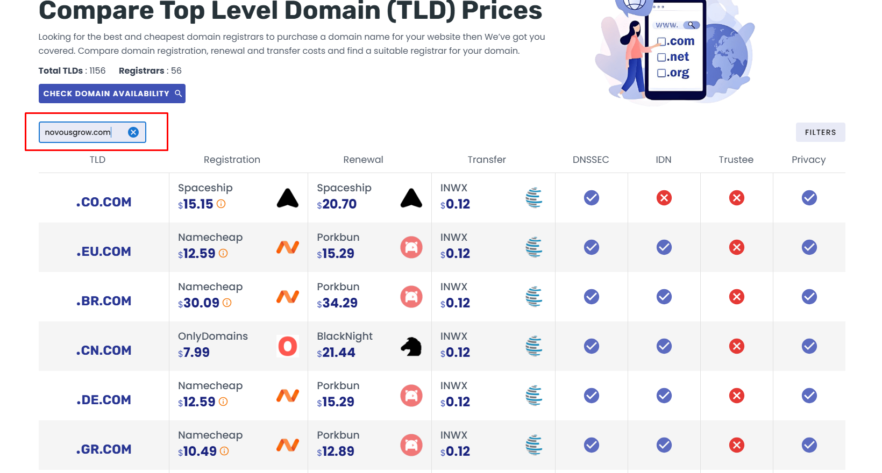
Task: Click the IDN red cross for .CO.COM
Action: point(664,198)
